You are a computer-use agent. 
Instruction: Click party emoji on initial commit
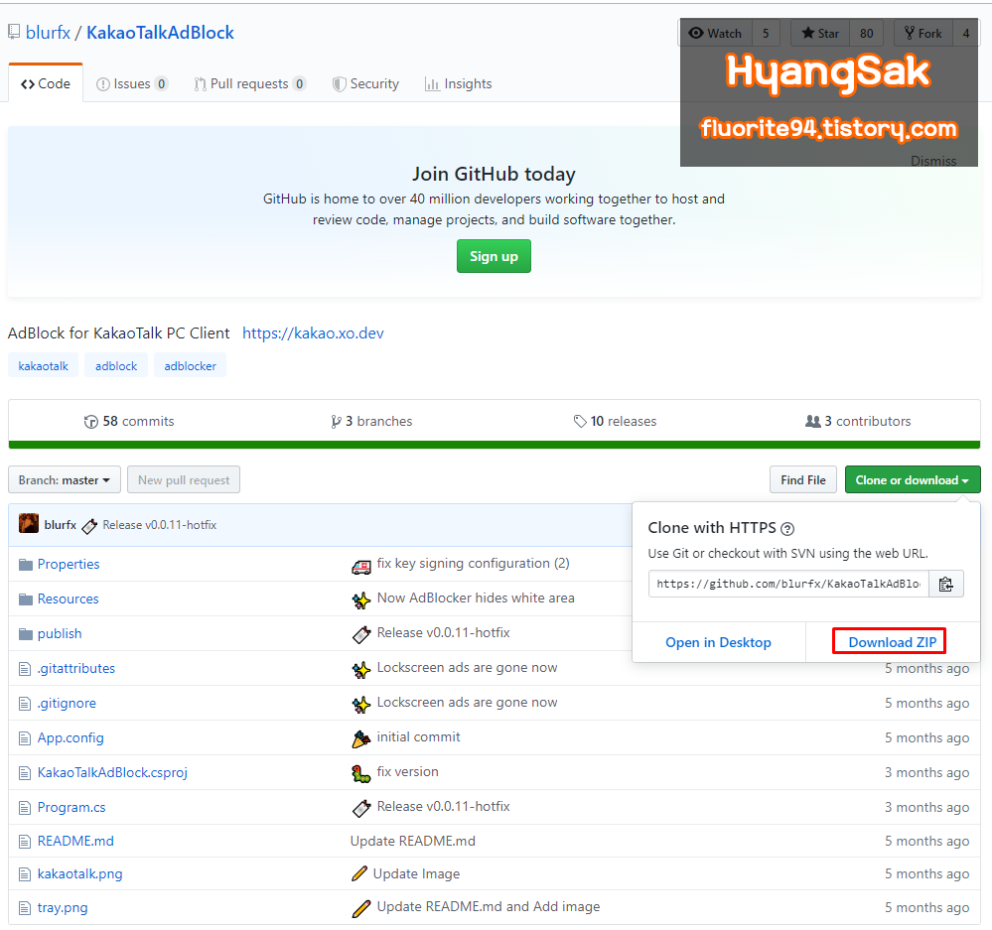(361, 738)
